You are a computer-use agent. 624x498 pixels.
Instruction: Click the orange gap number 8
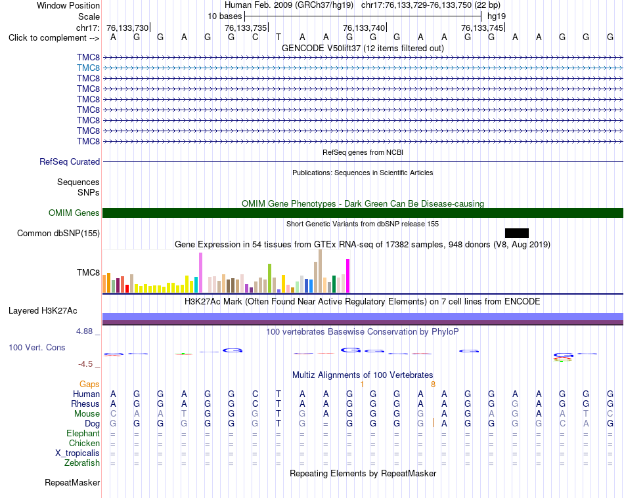(433, 384)
